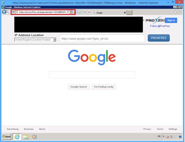
Task: Open the About footer link
Action: pyautogui.click(x=42, y=129)
